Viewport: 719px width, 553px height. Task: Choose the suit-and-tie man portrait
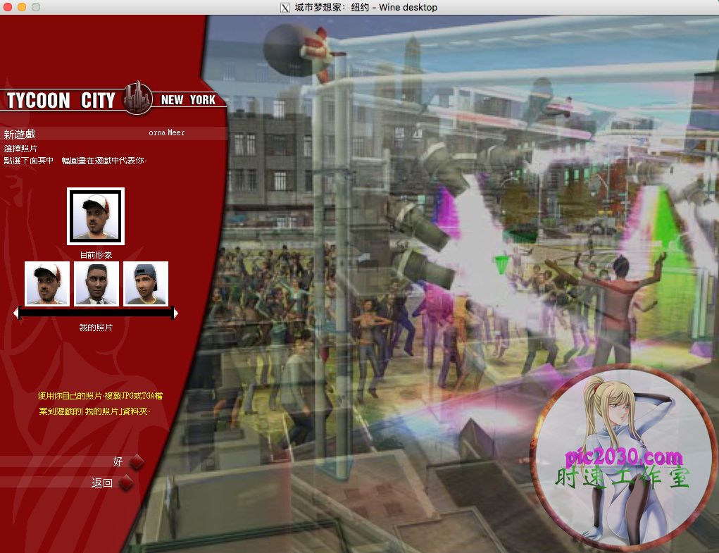tap(96, 283)
